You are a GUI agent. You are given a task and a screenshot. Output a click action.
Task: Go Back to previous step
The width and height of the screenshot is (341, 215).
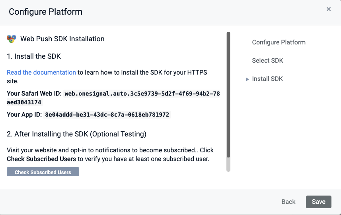[288, 202]
